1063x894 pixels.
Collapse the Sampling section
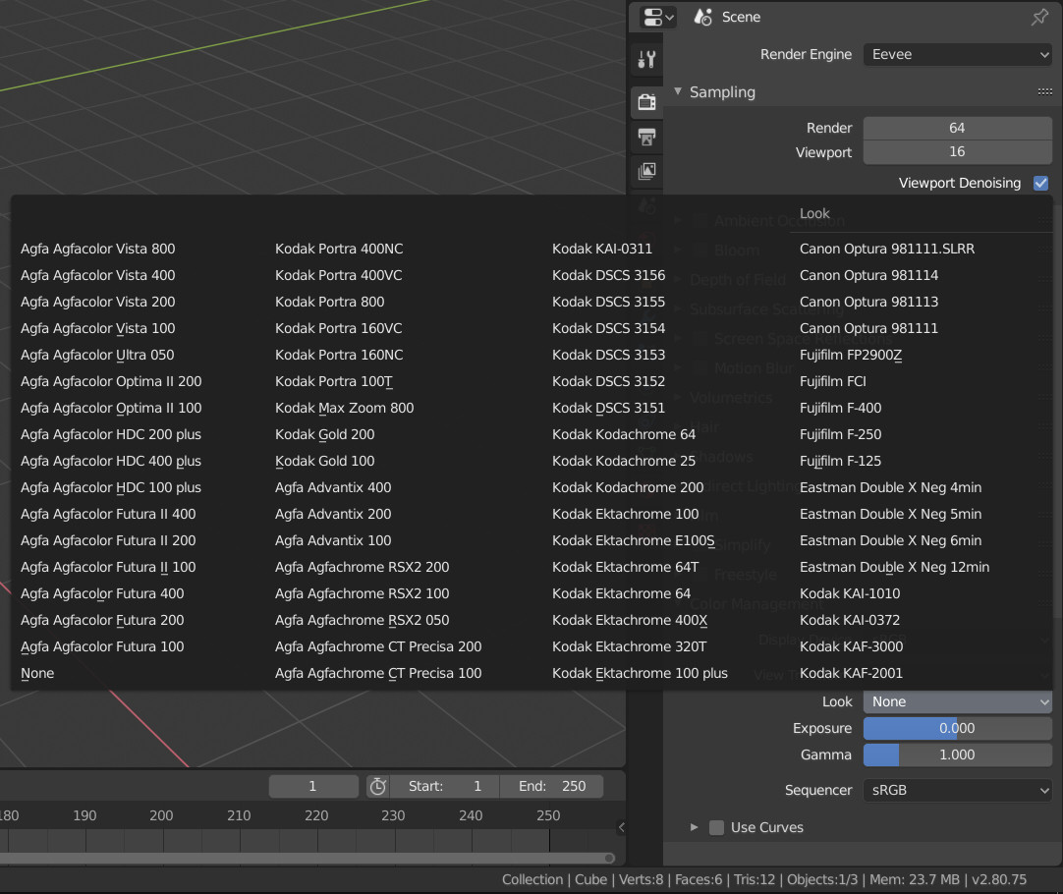click(679, 91)
